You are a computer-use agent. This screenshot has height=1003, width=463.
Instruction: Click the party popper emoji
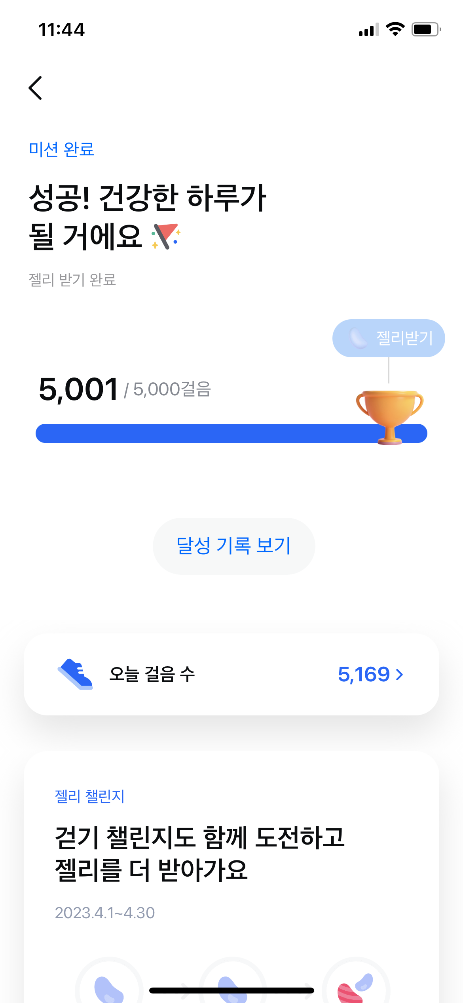click(166, 236)
